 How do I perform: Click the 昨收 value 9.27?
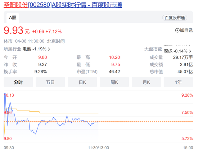42,65
